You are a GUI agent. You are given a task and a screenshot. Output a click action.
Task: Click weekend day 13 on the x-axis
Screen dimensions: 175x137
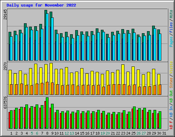point(72,133)
